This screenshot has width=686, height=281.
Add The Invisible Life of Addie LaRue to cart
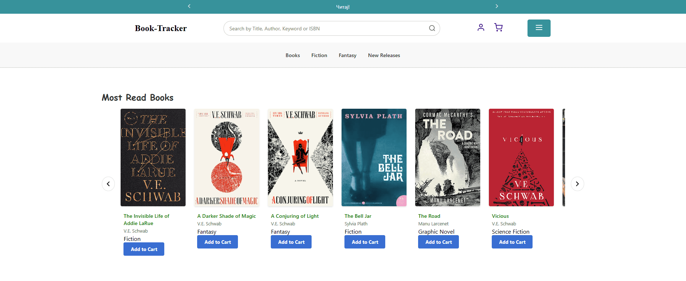tap(144, 249)
